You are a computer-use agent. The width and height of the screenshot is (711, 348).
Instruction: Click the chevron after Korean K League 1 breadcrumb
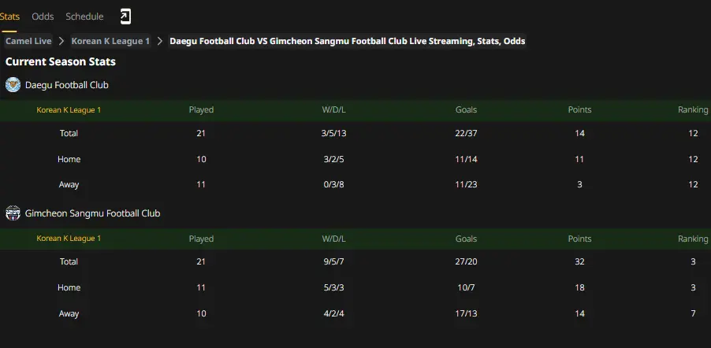[x=159, y=41]
